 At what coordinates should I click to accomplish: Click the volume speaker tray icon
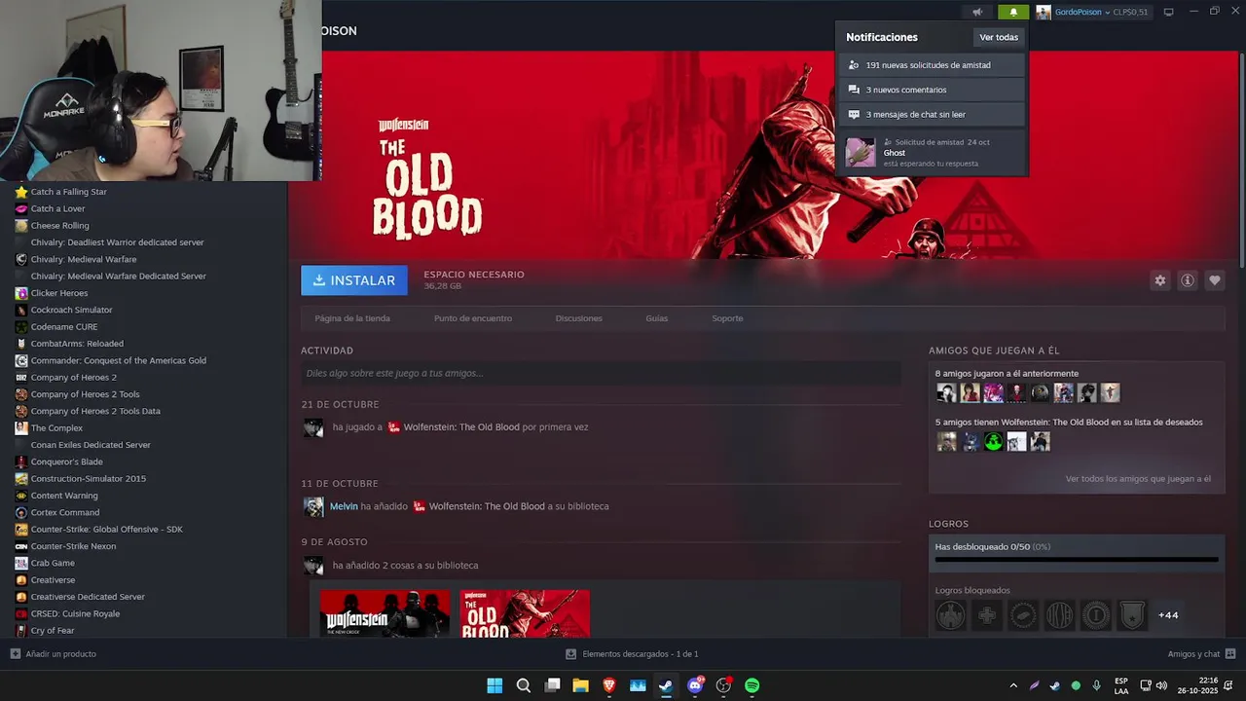(x=1163, y=685)
